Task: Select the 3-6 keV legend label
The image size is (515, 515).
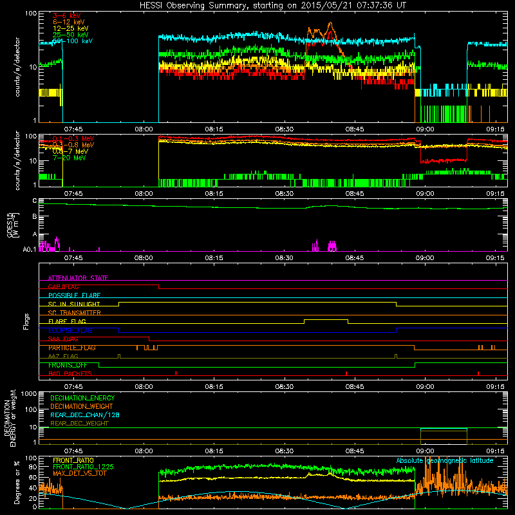Action: tap(66, 15)
